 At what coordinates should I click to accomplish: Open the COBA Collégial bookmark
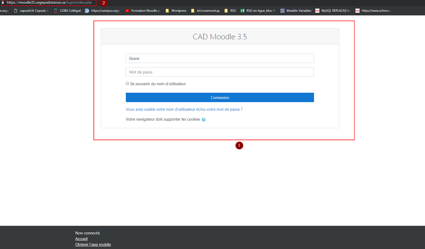pyautogui.click(x=67, y=11)
